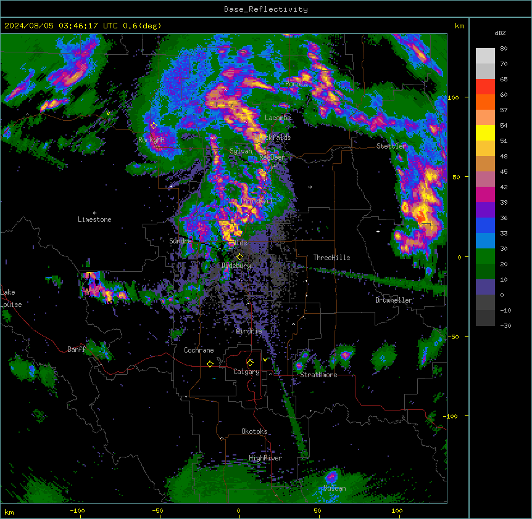Image resolution: width=532 pixels, height=519 pixels.
Task: Select the bright green 20-30 dBZ legend swatch
Action: [x=485, y=256]
